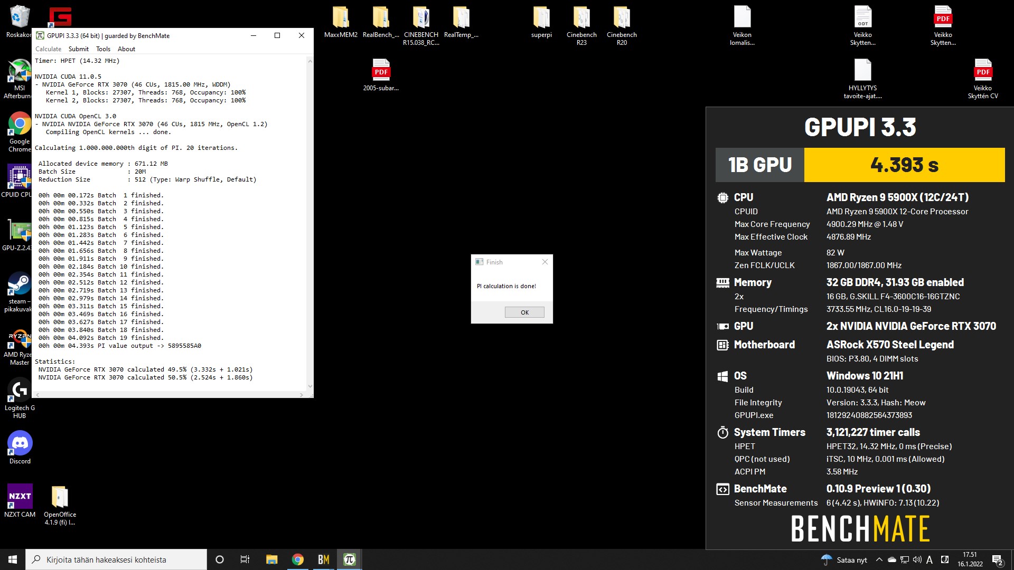Open Task View on the taskbar
The height and width of the screenshot is (570, 1014).
(245, 559)
